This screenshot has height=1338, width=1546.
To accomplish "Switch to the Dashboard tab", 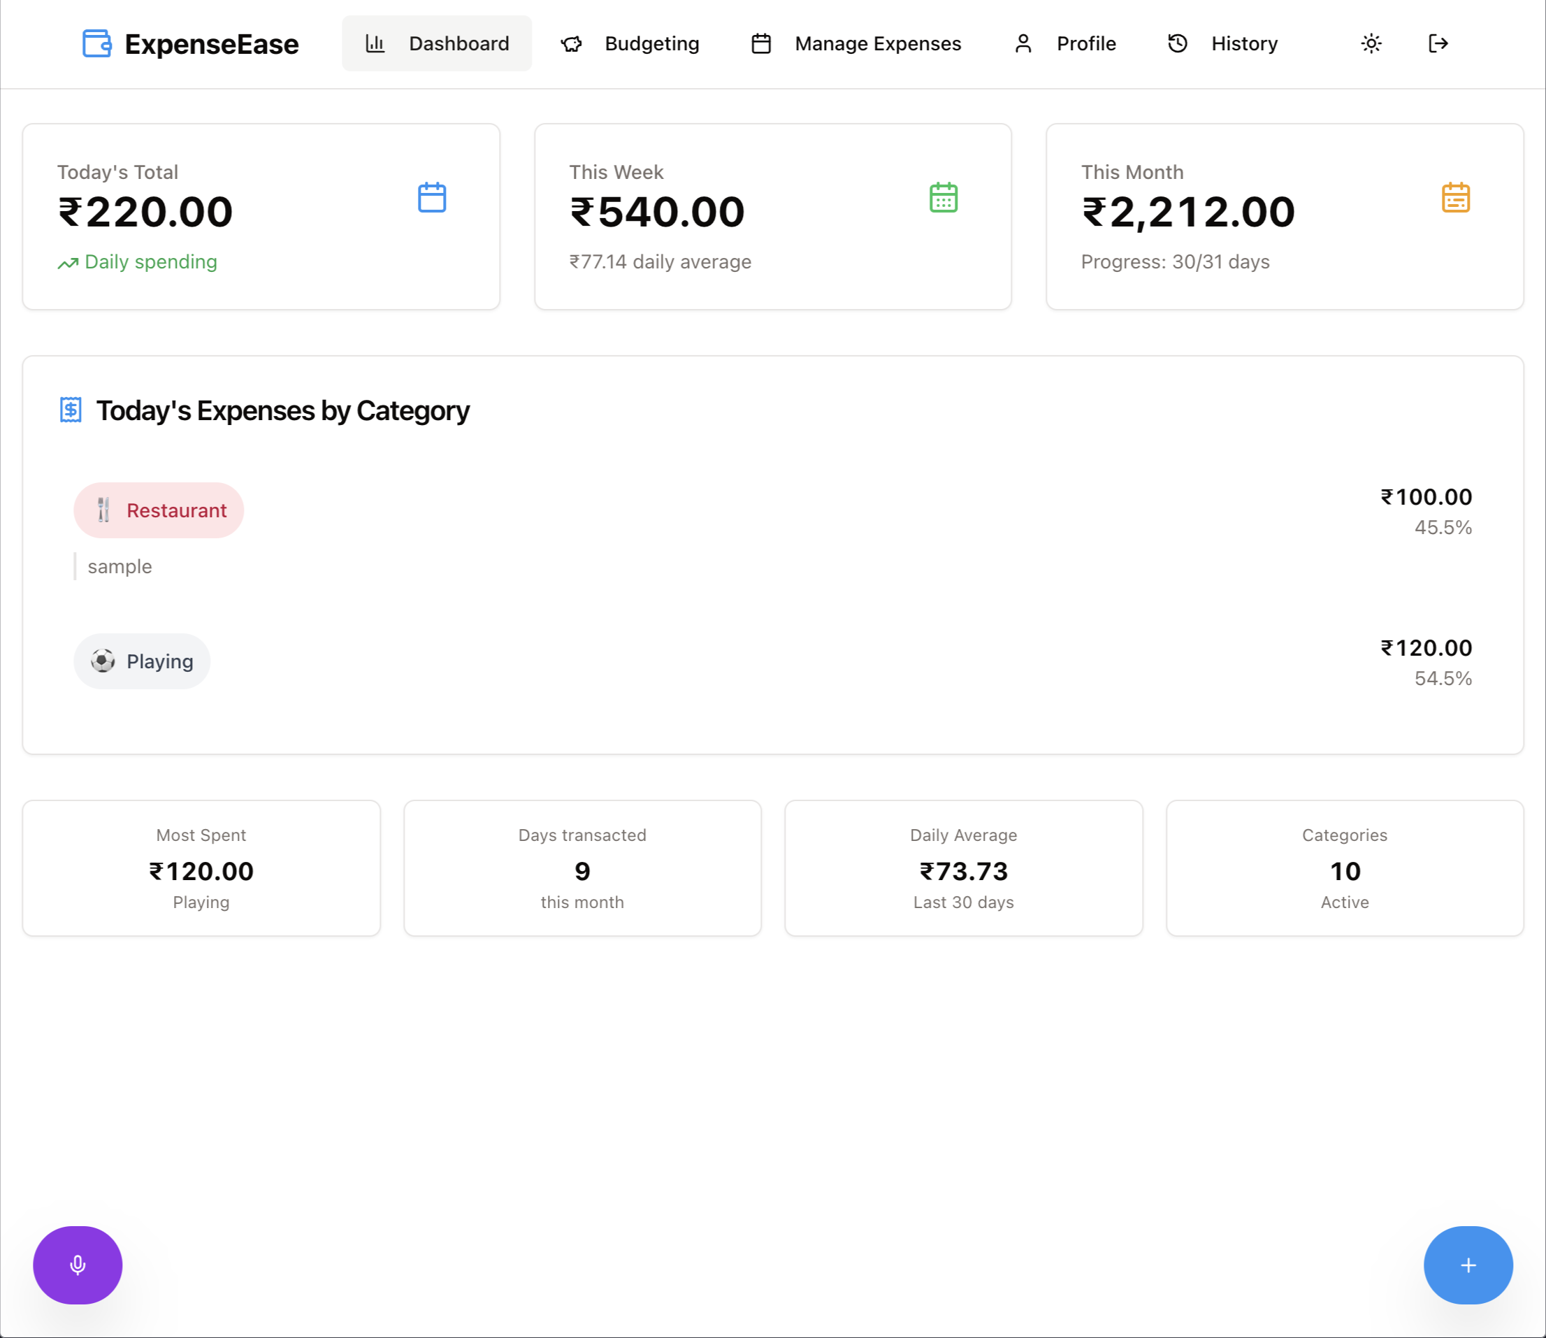I will click(x=437, y=43).
